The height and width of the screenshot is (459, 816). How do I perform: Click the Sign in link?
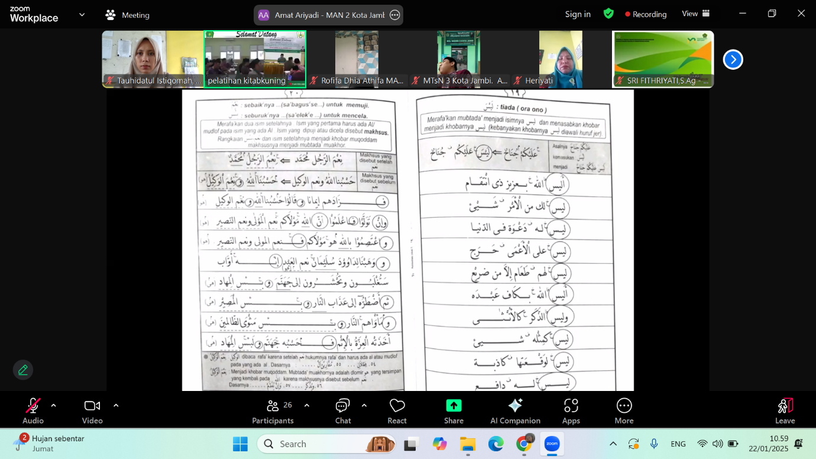point(578,14)
